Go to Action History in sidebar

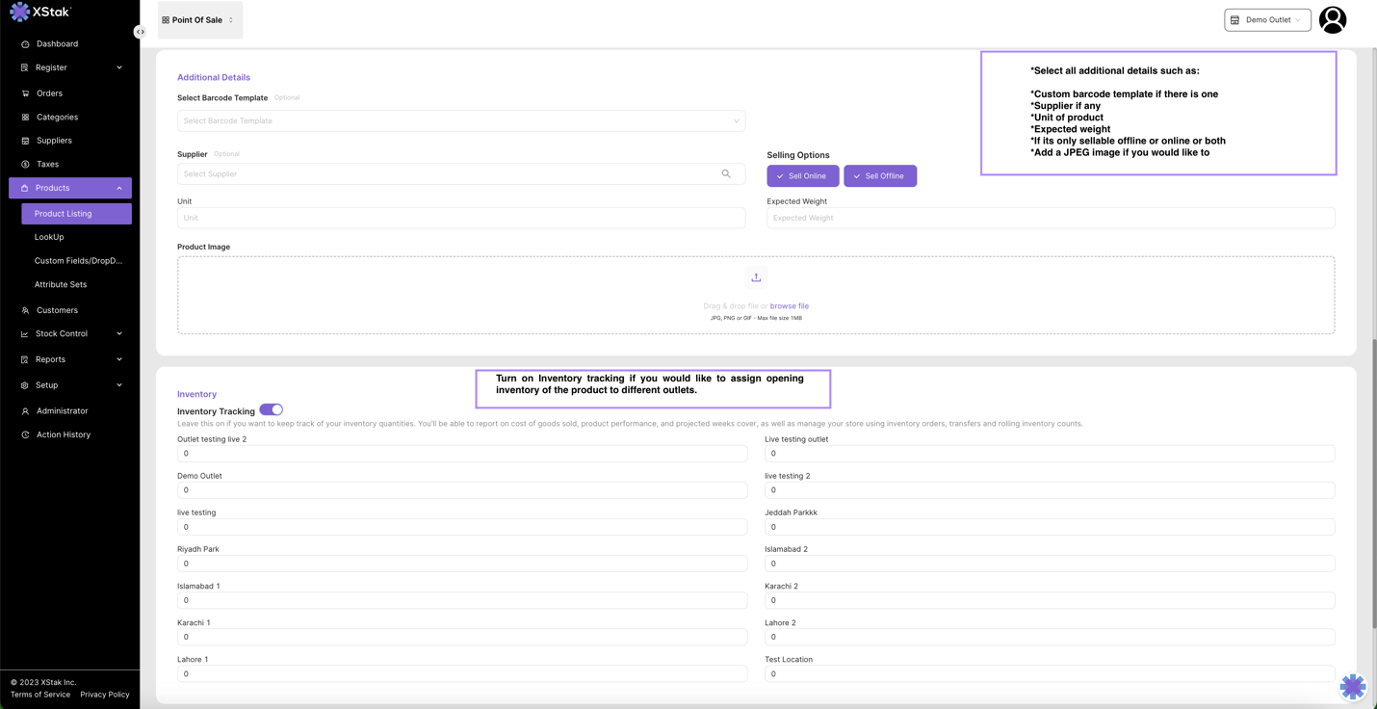tap(63, 434)
